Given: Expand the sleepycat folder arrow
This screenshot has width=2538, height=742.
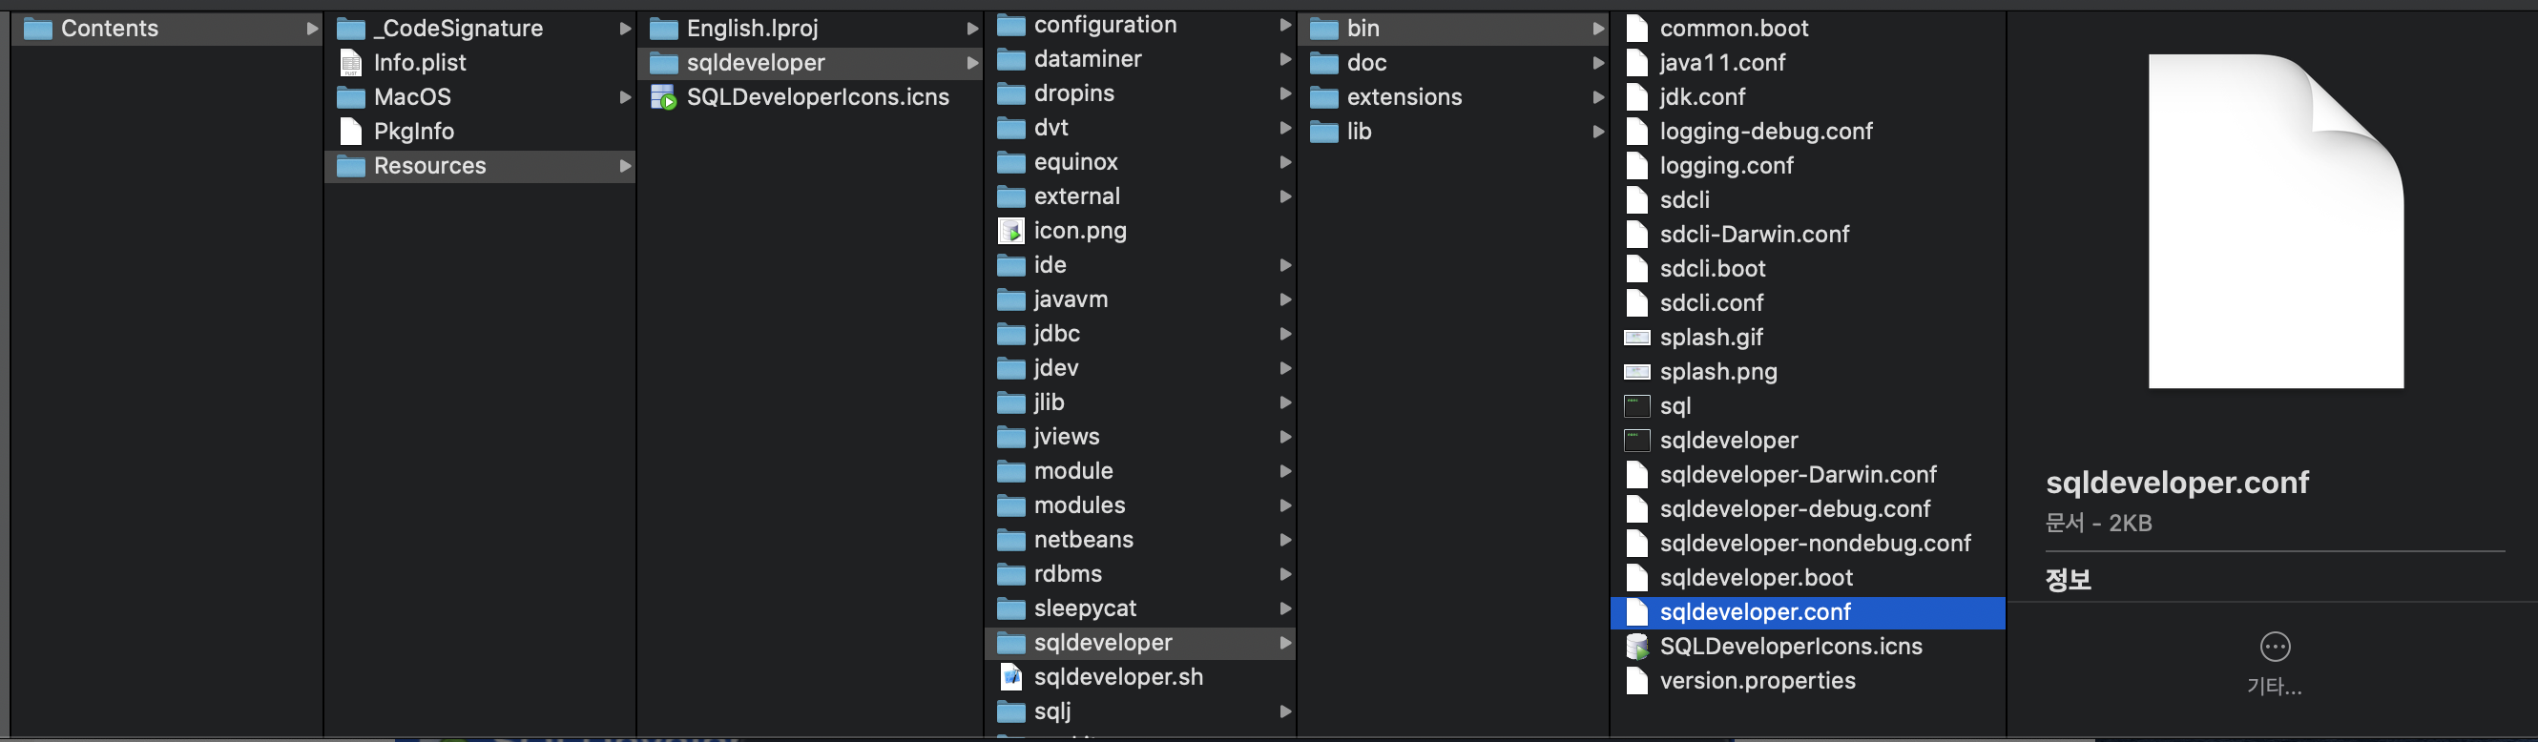Looking at the screenshot, I should pos(1285,608).
